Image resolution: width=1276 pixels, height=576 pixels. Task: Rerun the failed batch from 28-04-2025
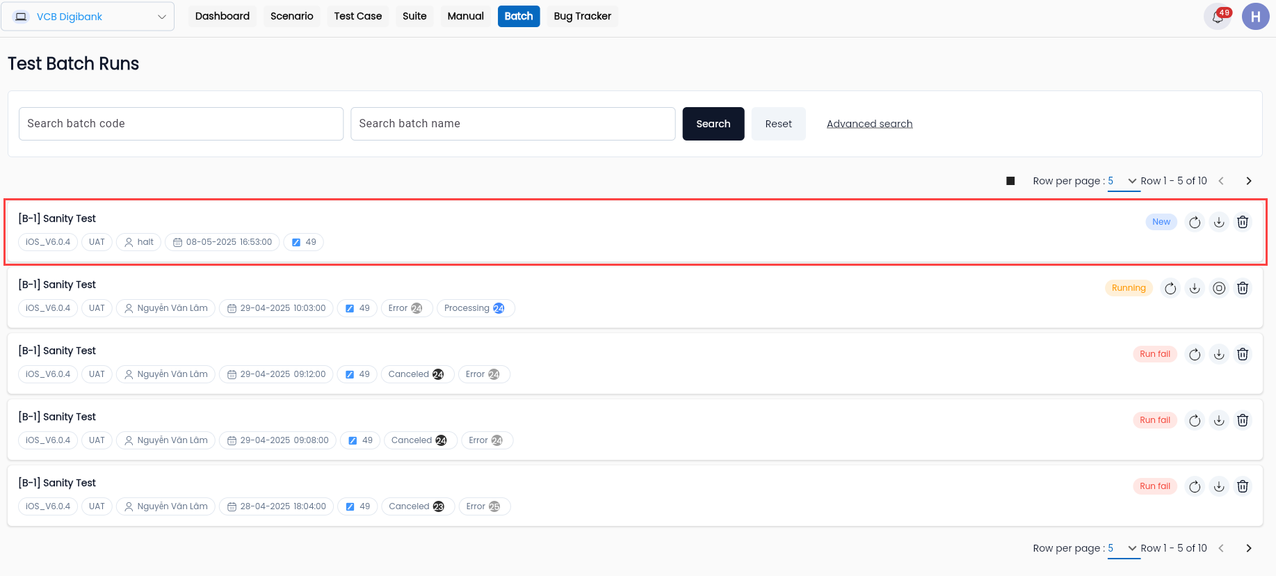[1195, 486]
